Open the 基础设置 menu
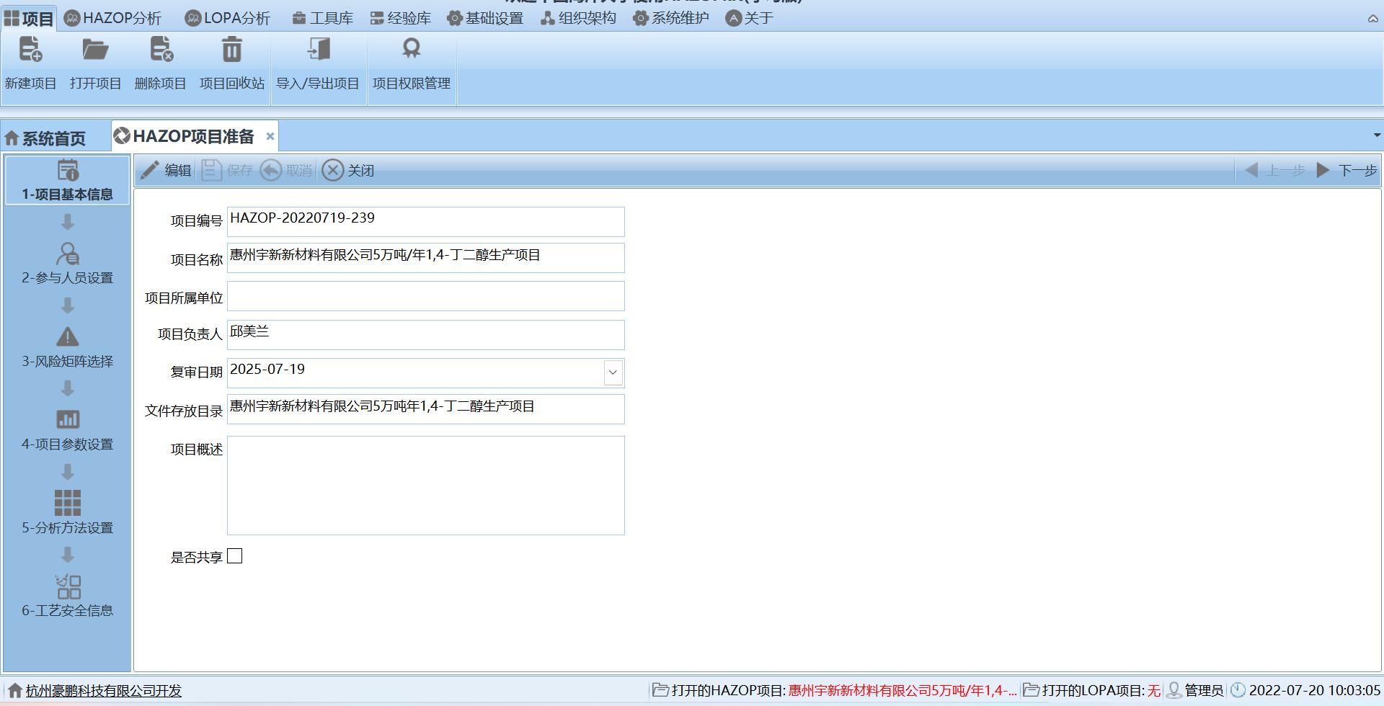The width and height of the screenshot is (1384, 706). [484, 19]
